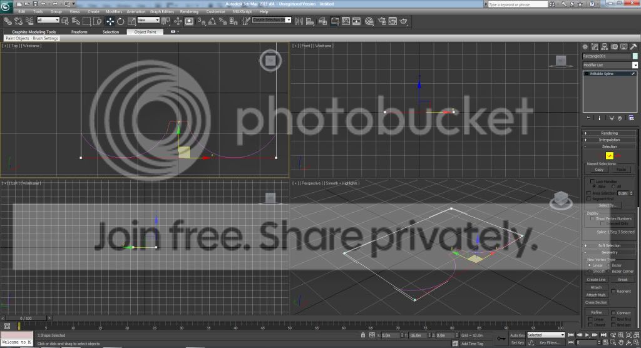Click the Top viewport ViewCube
This screenshot has width=641, height=348.
click(x=270, y=61)
